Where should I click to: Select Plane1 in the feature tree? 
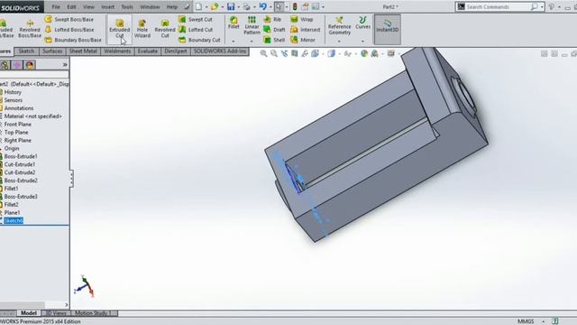click(x=12, y=213)
